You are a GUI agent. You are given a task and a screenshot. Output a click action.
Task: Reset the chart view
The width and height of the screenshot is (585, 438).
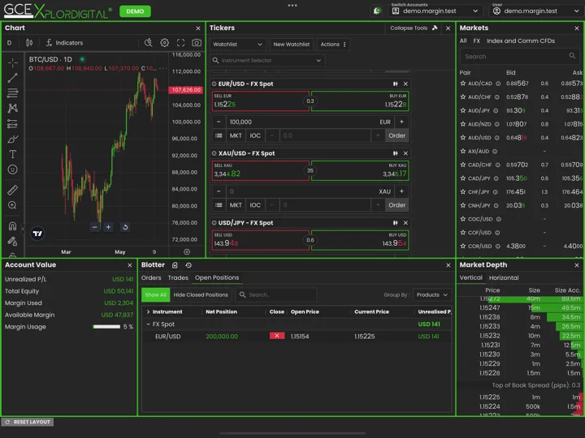pyautogui.click(x=125, y=227)
